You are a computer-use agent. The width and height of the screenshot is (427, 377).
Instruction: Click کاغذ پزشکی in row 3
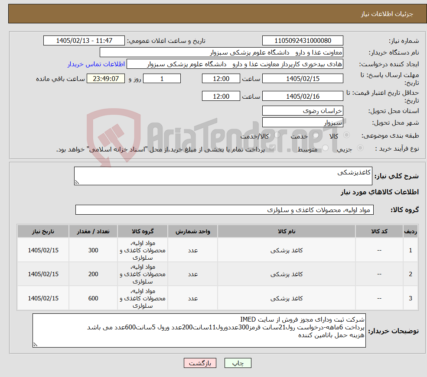tap(287, 299)
